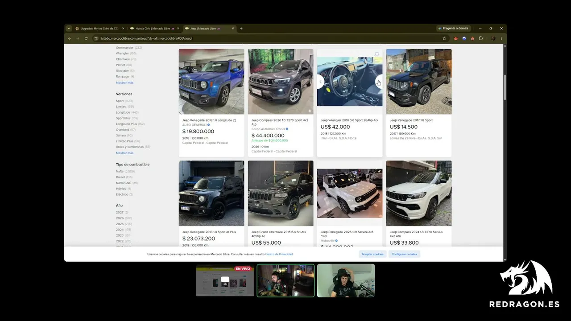Filter by Híbrido fuel type

point(124,189)
